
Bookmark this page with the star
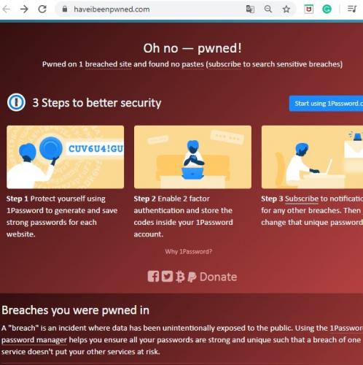[x=286, y=9]
